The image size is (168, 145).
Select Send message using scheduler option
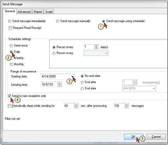(104, 21)
